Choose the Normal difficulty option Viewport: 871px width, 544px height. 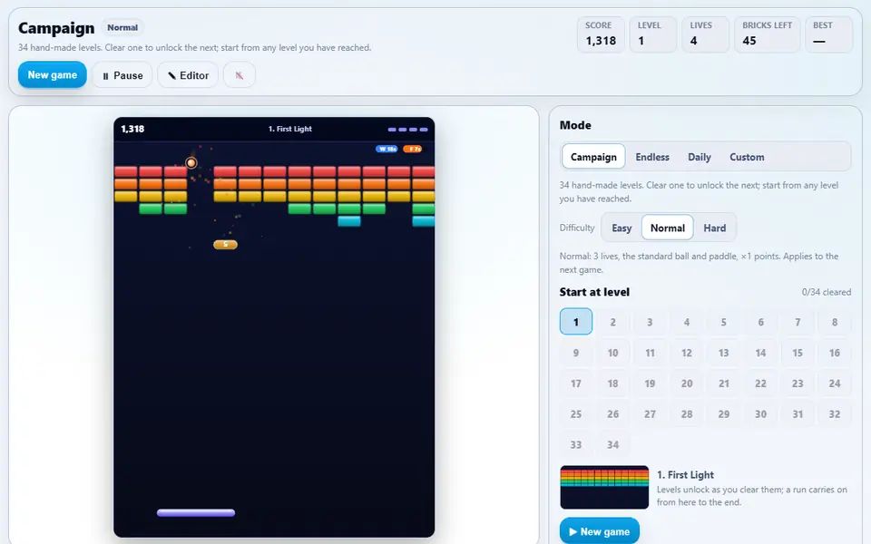667,228
